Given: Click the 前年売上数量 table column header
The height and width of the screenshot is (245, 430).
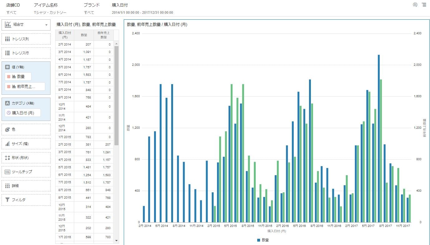Looking at the screenshot, I should tap(104, 35).
